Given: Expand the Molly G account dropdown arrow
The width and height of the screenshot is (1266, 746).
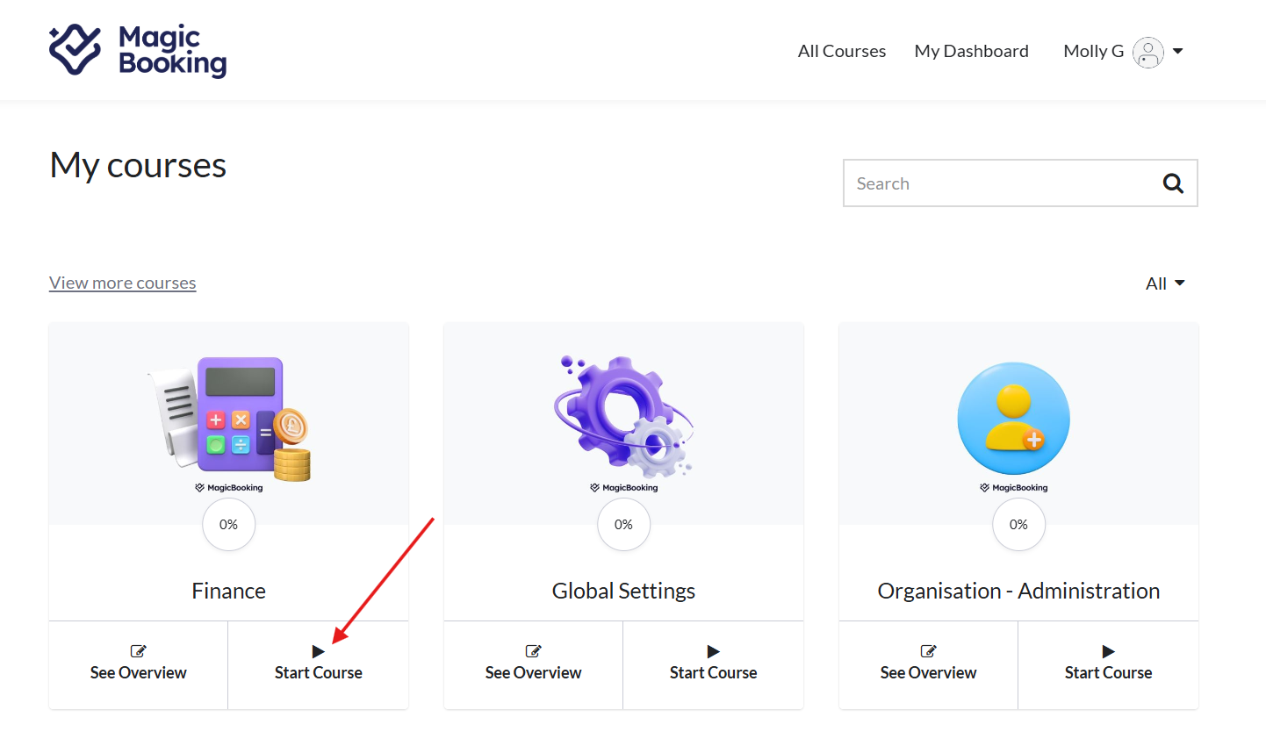Looking at the screenshot, I should click(x=1178, y=52).
